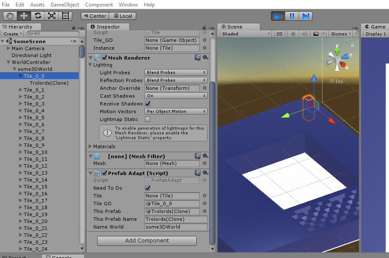Expand Materials section
The height and width of the screenshot is (258, 389).
(90, 147)
